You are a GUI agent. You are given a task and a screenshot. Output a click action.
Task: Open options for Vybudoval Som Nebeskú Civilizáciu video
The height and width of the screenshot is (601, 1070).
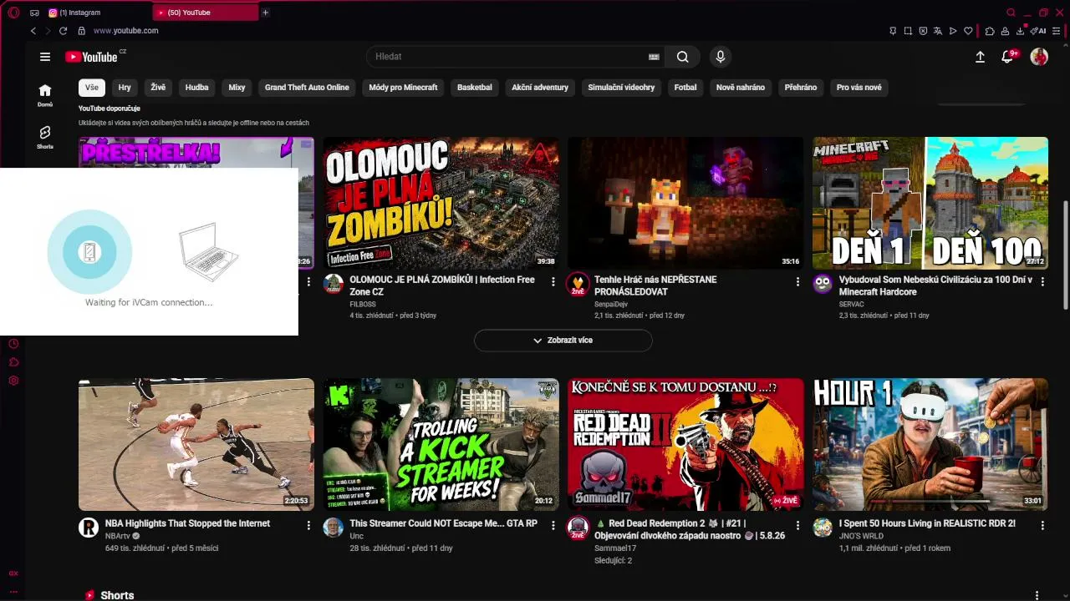click(1042, 282)
